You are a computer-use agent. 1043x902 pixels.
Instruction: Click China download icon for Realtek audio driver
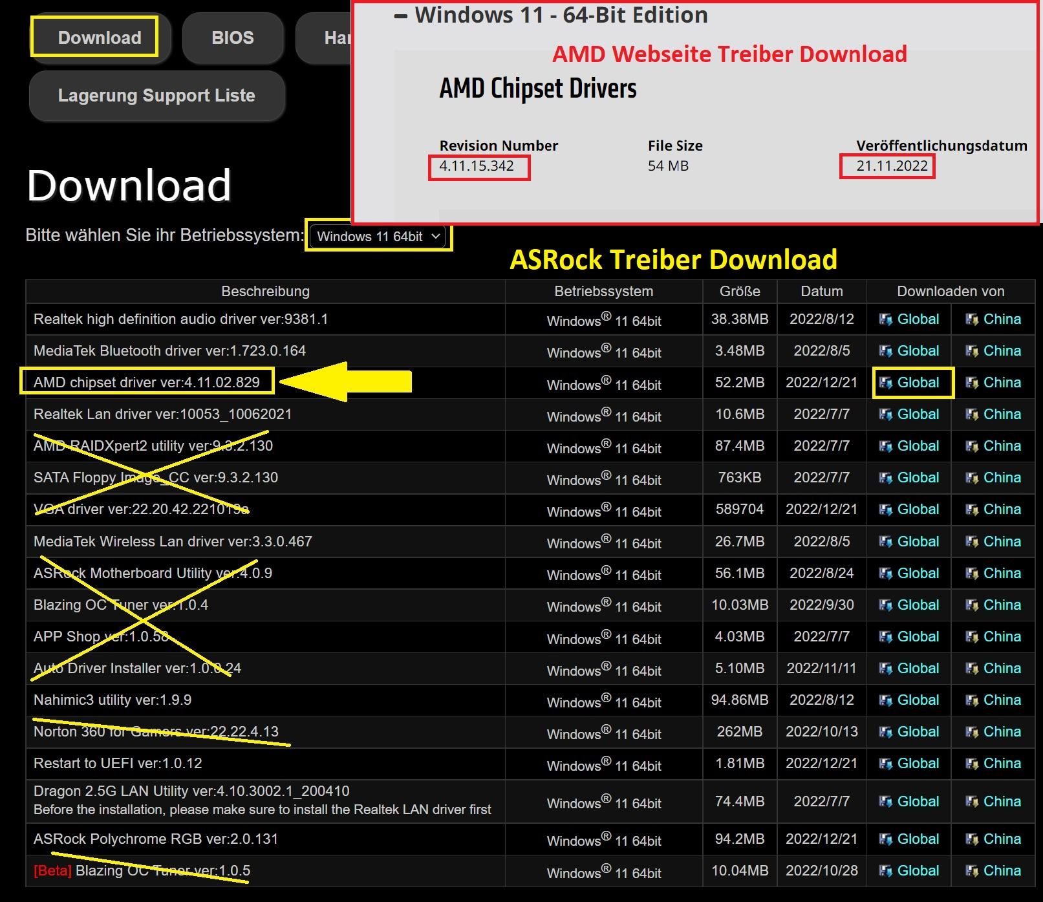coord(971,319)
